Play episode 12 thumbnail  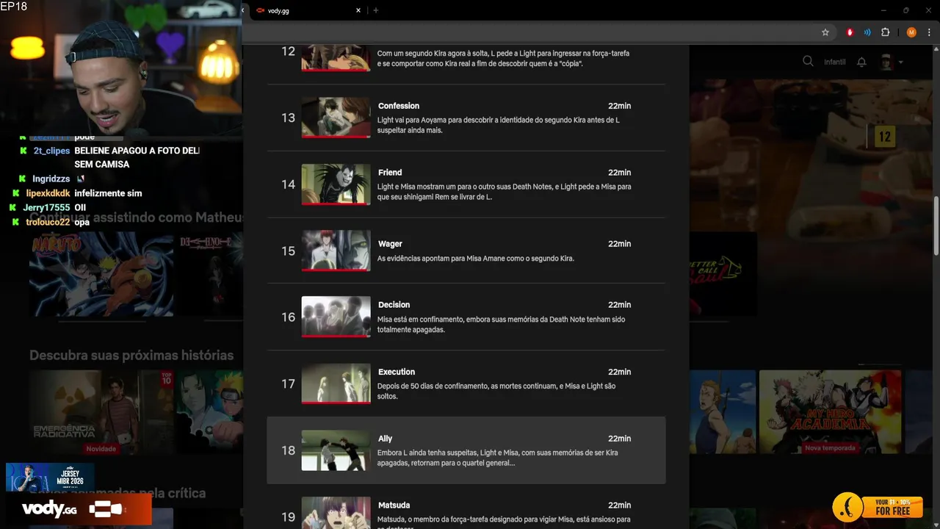coord(336,57)
